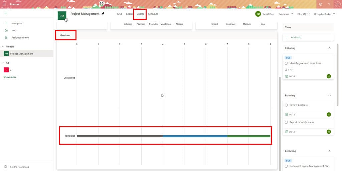Click the phone icon for Planner app
The image size is (342, 171).
(x=5, y=167)
